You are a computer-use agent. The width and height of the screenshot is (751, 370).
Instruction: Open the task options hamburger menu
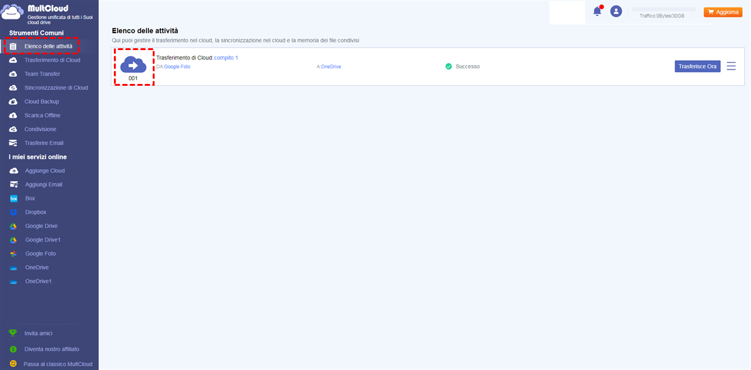click(x=731, y=66)
